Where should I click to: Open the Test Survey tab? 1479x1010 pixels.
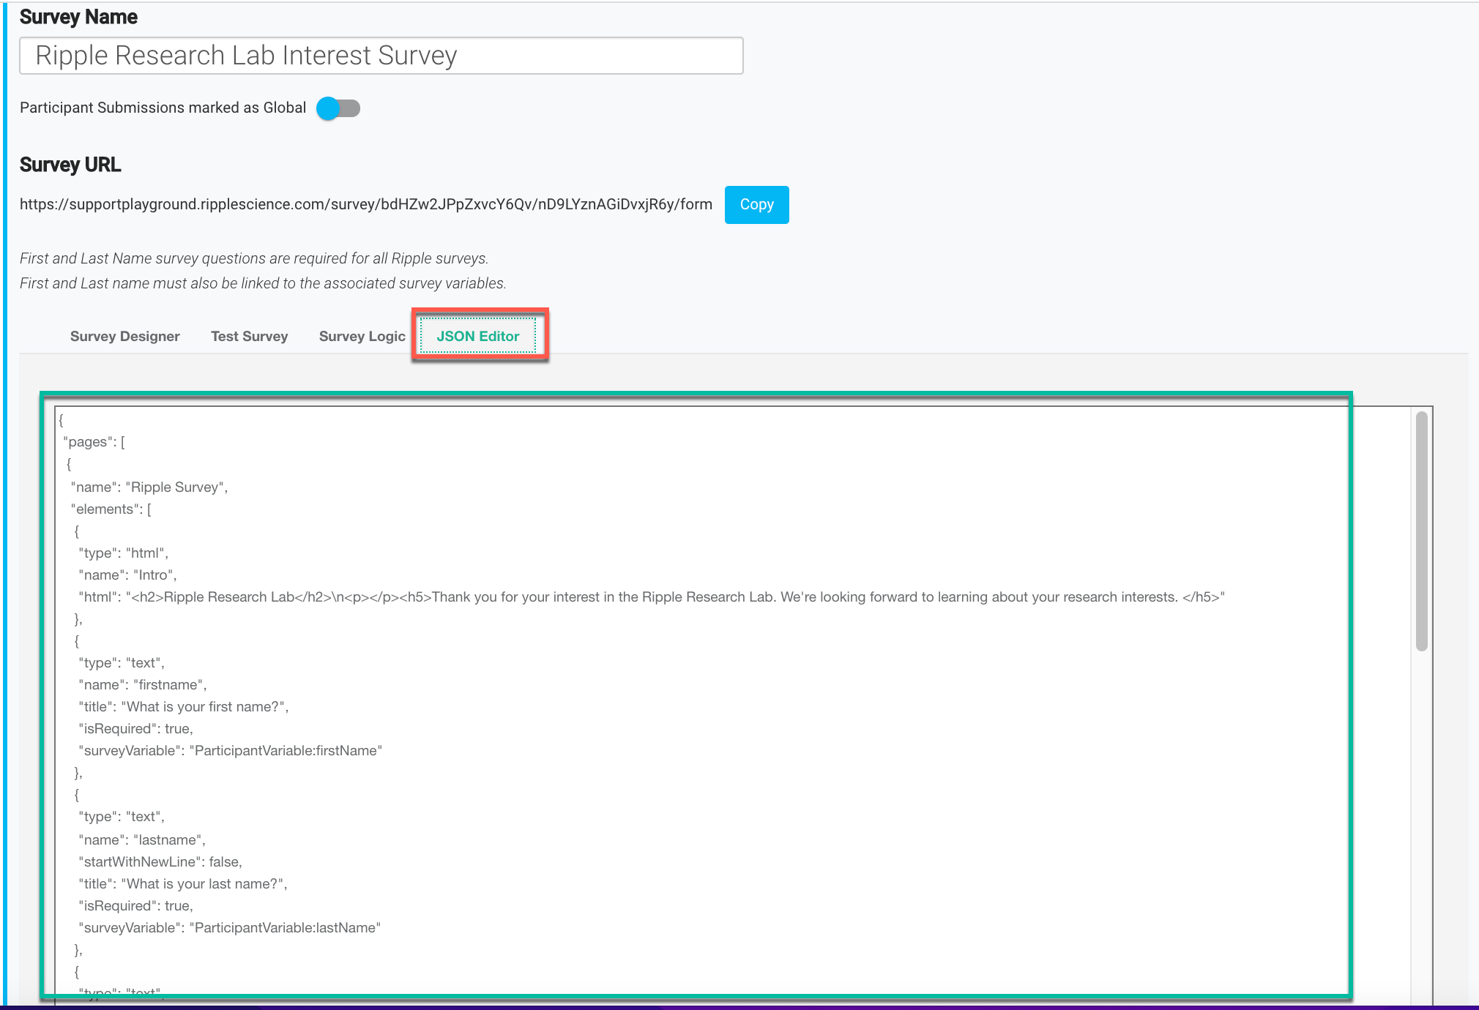249,337
